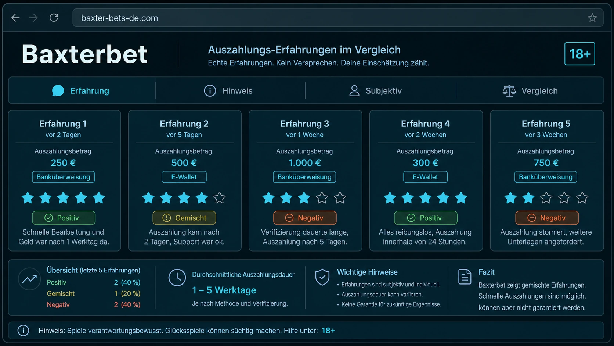Click Gemischt badge in Erfahrung 2
614x346 pixels.
(184, 218)
